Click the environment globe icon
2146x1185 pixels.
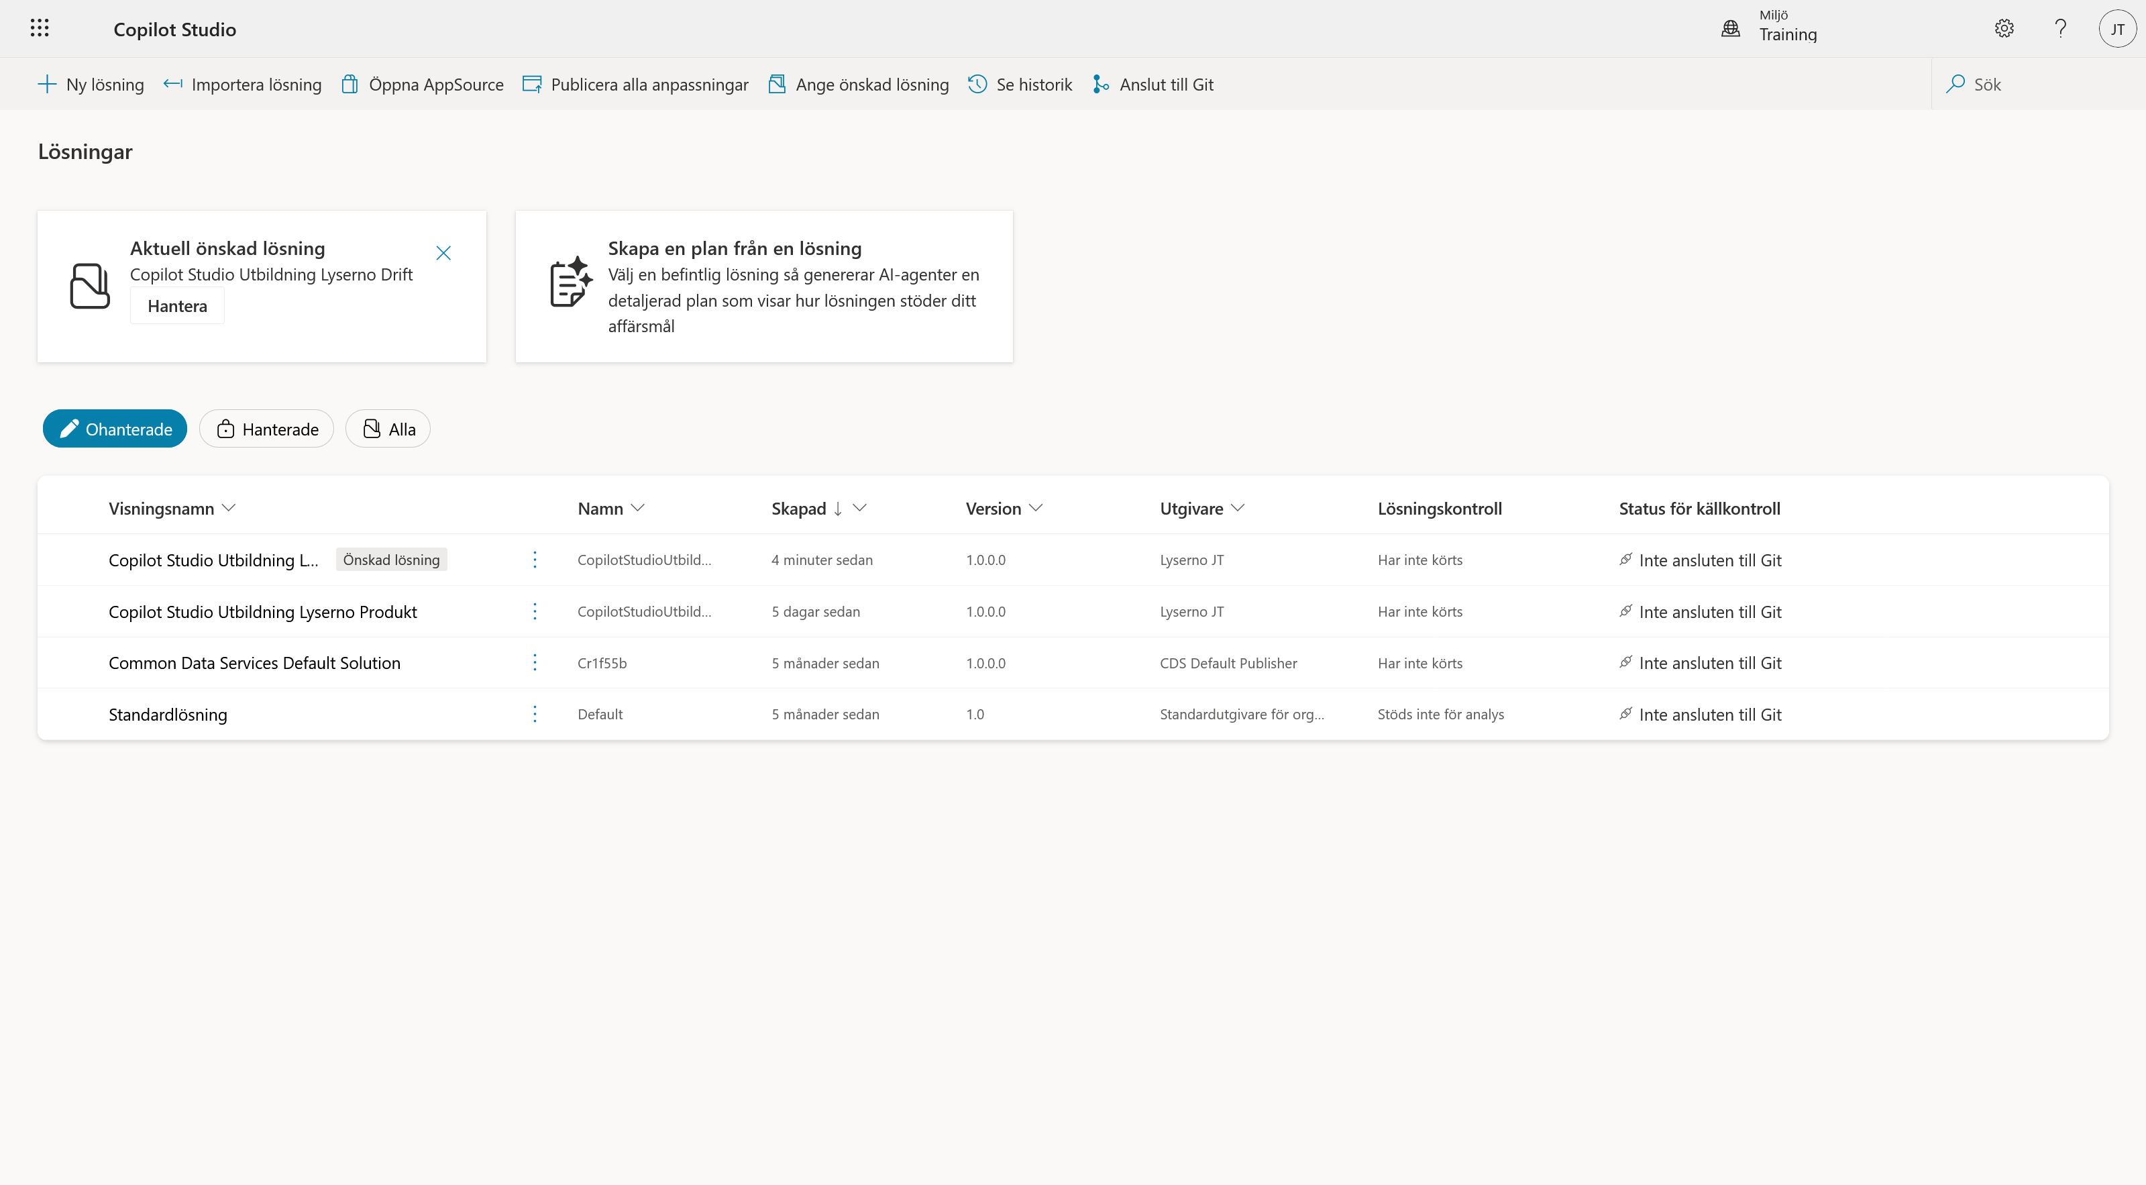[1730, 28]
